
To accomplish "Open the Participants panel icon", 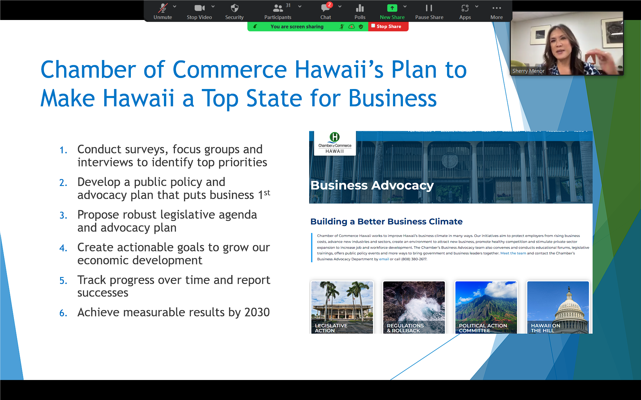I will [278, 11].
